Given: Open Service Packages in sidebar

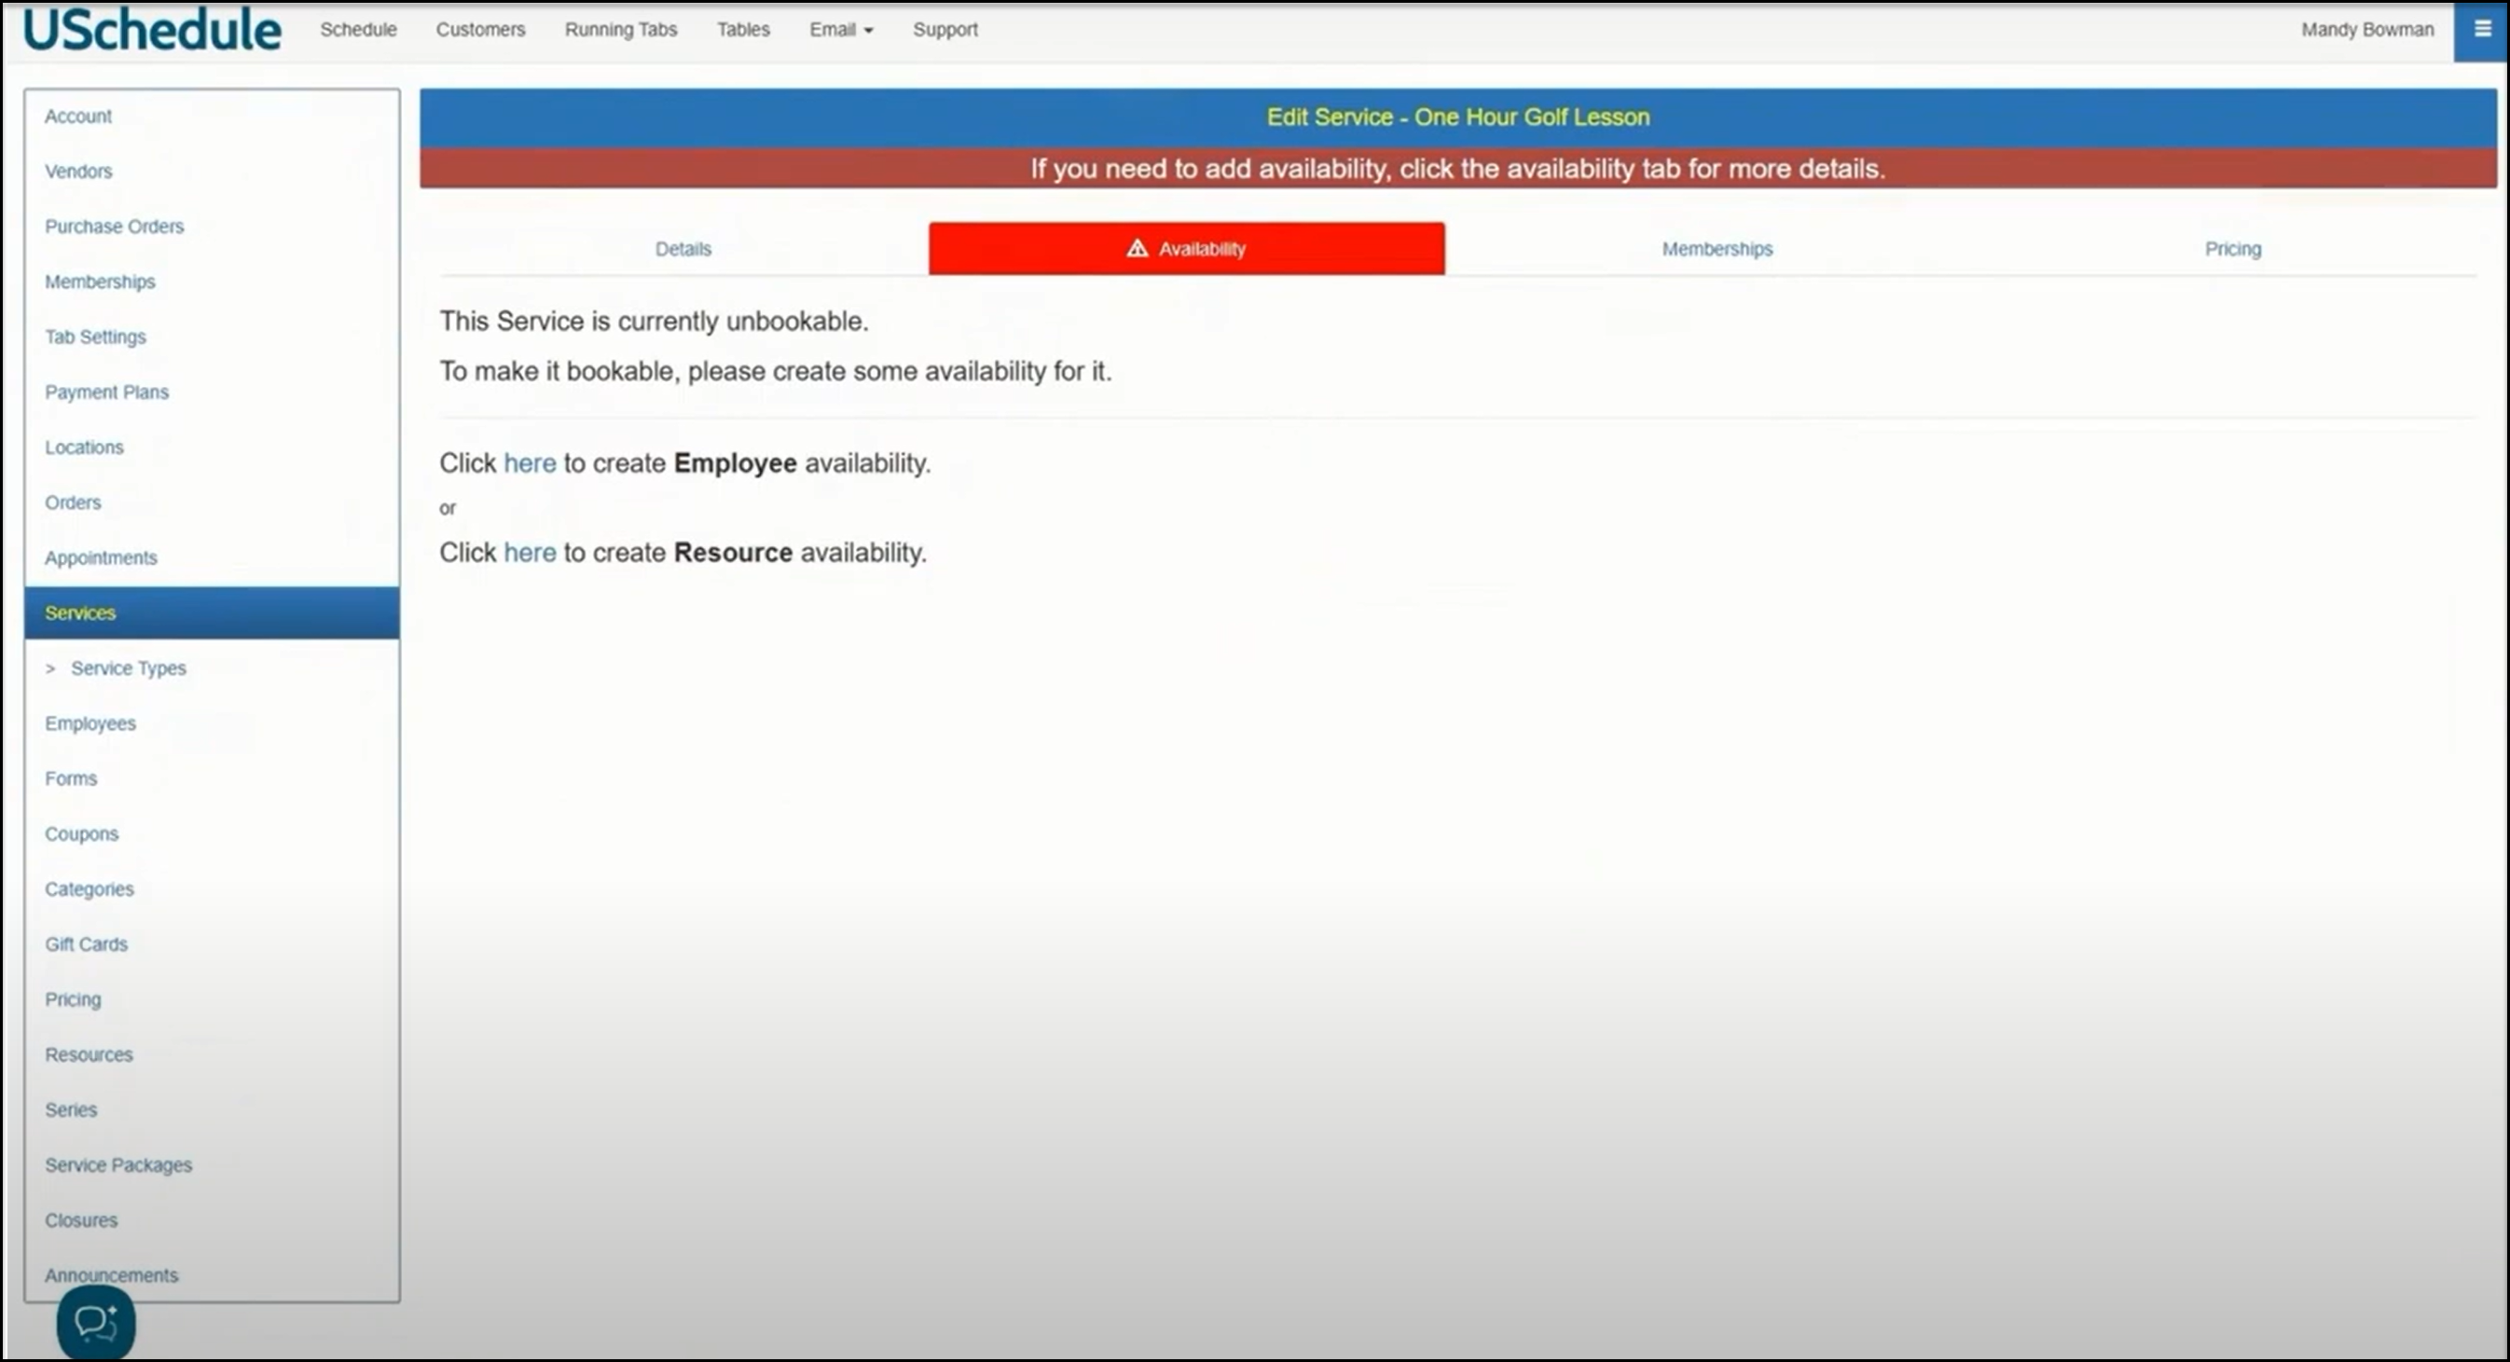Looking at the screenshot, I should click(117, 1165).
